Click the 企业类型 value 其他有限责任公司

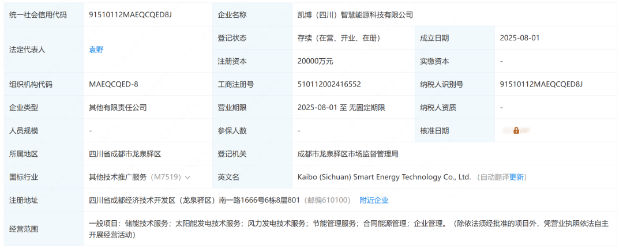pyautogui.click(x=118, y=107)
